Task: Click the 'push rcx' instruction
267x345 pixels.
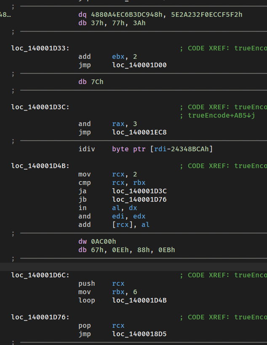Action: (101, 283)
